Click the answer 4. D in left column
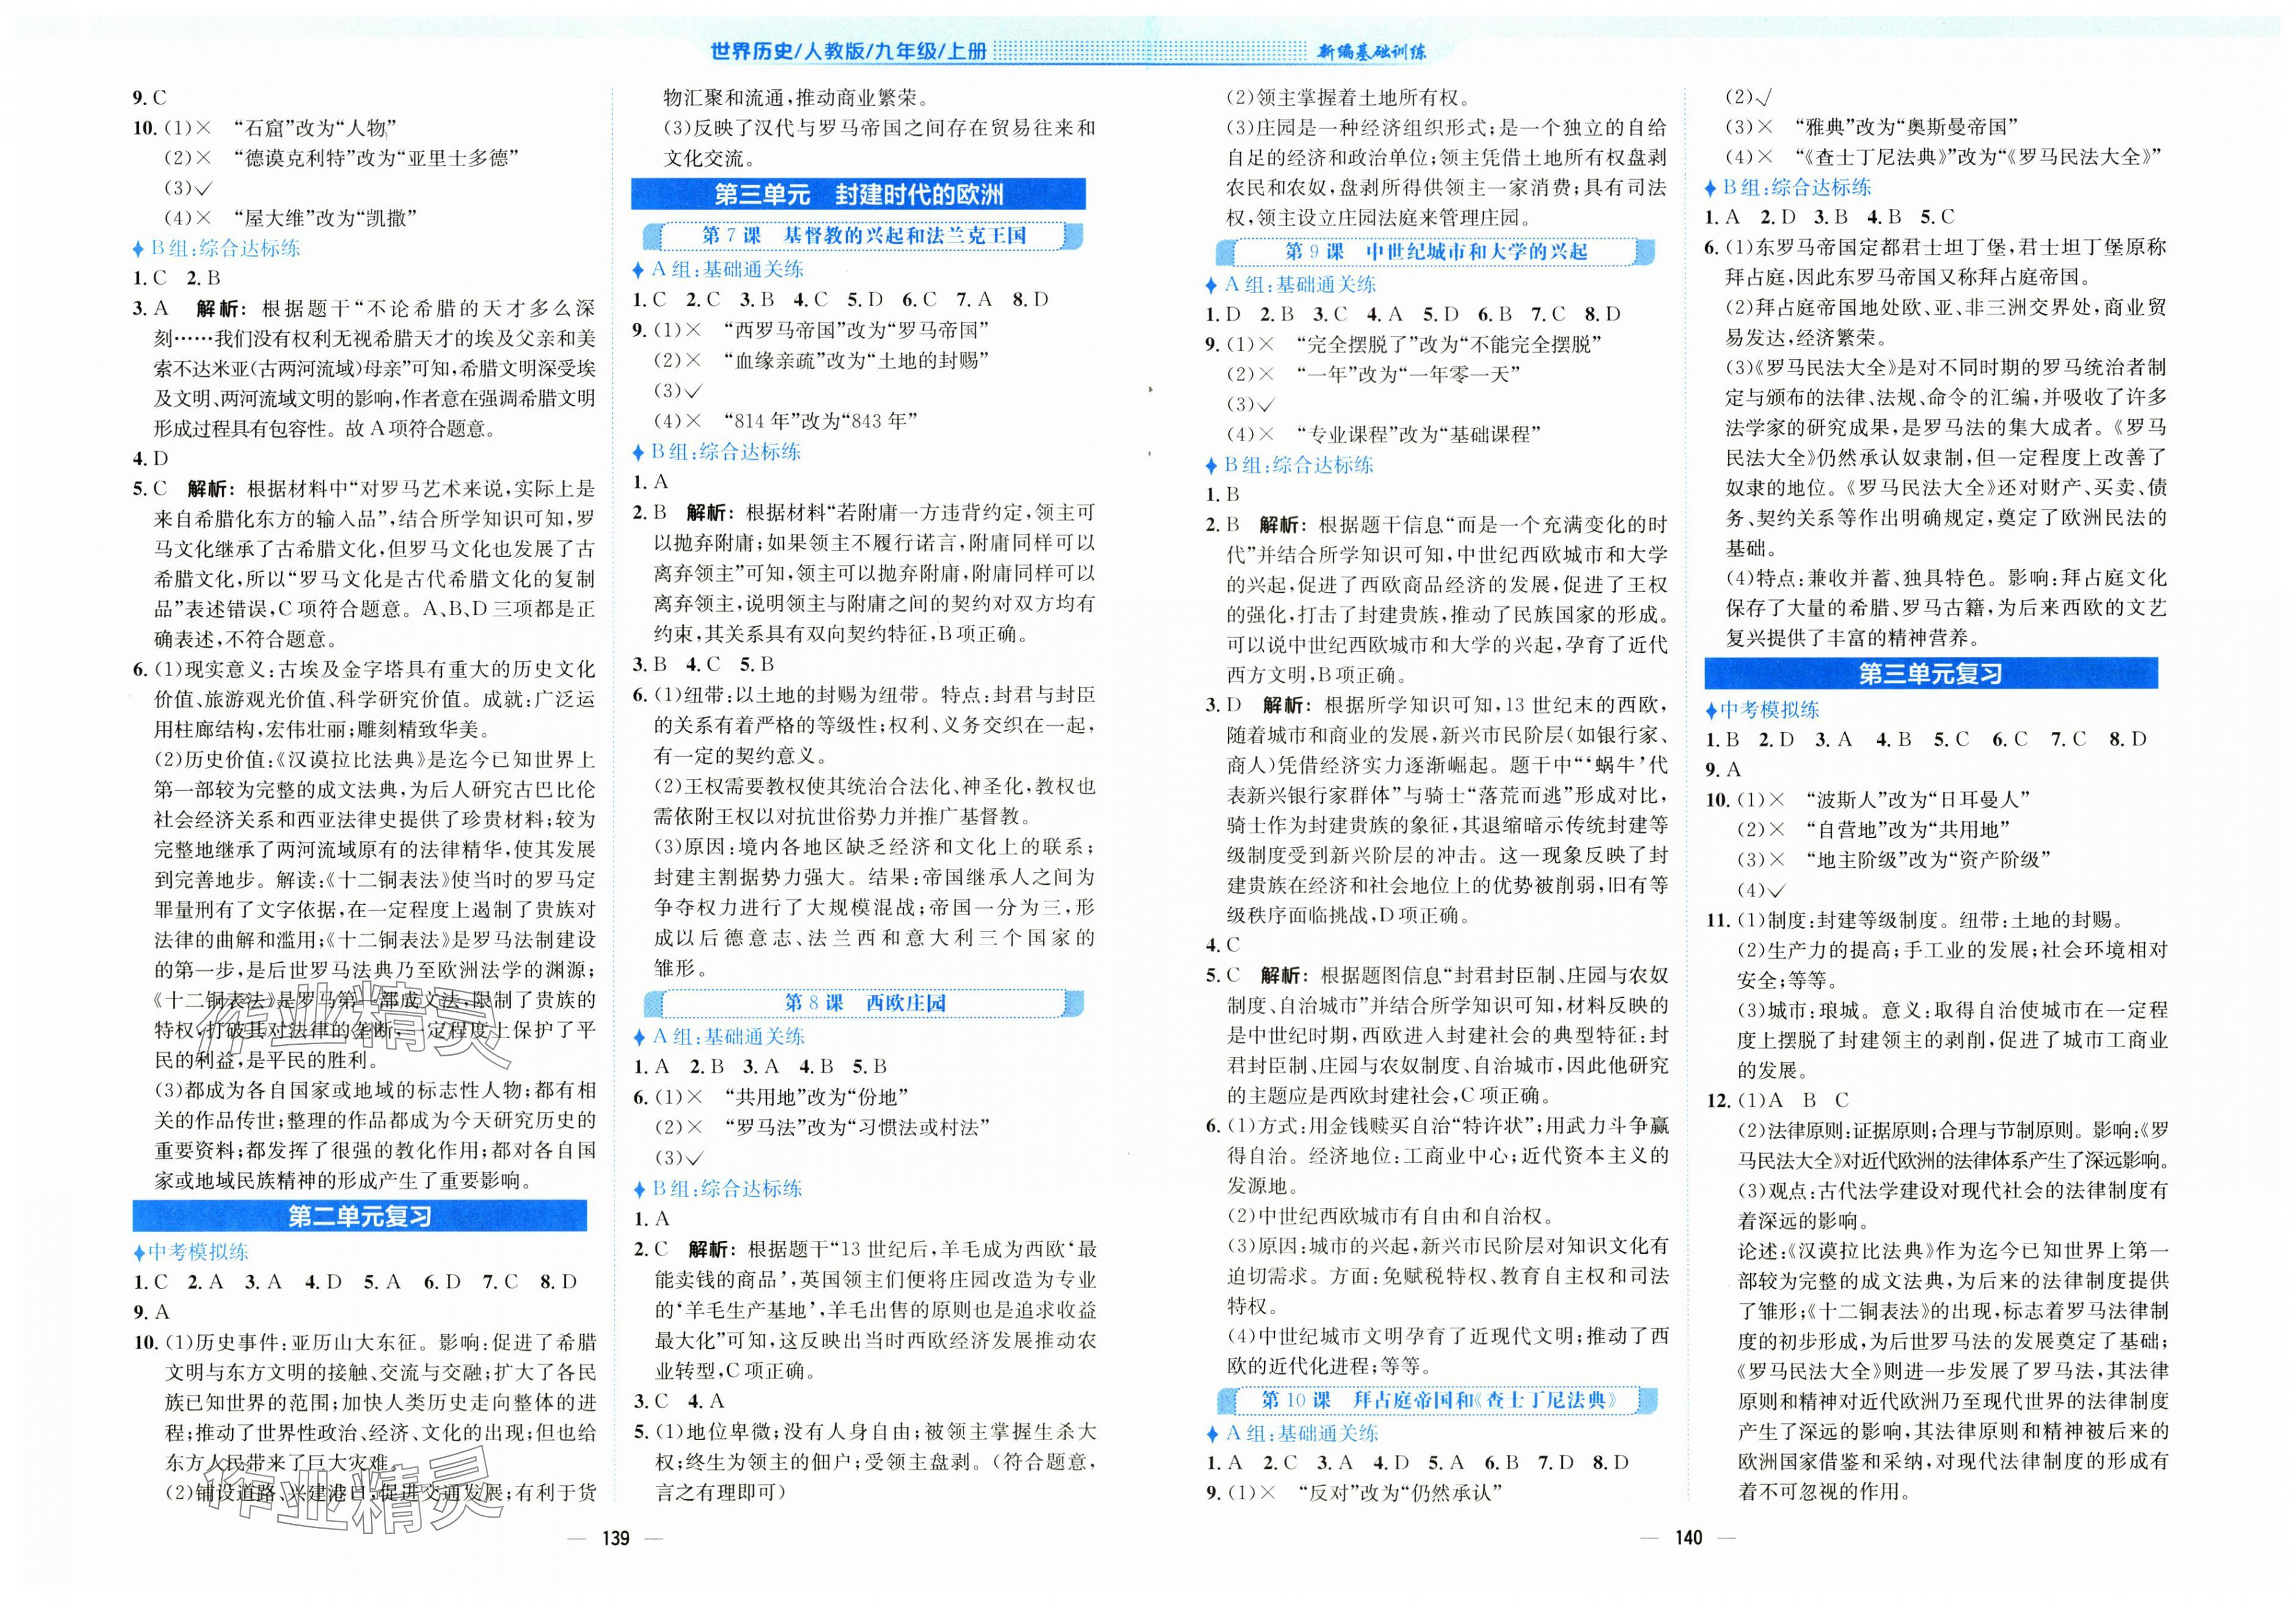This screenshot has width=2296, height=1602. (151, 459)
